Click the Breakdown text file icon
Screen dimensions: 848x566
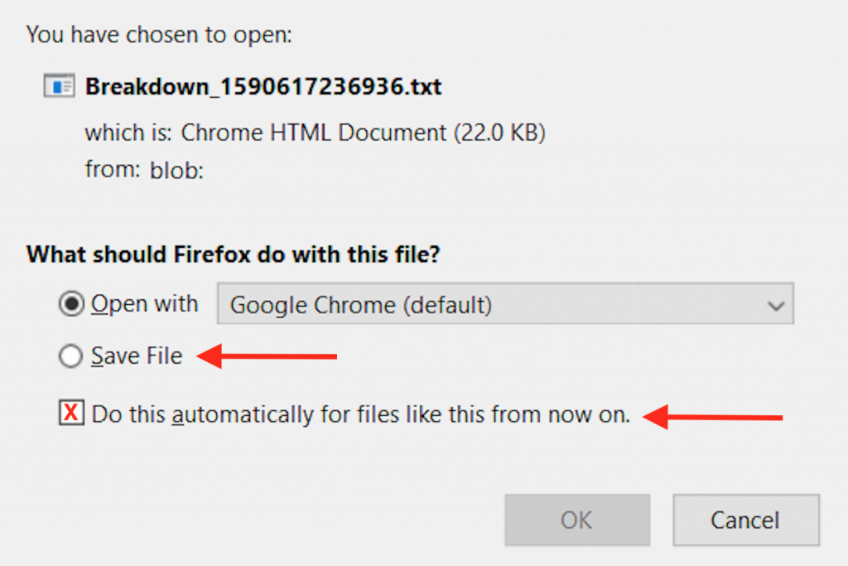tap(59, 86)
